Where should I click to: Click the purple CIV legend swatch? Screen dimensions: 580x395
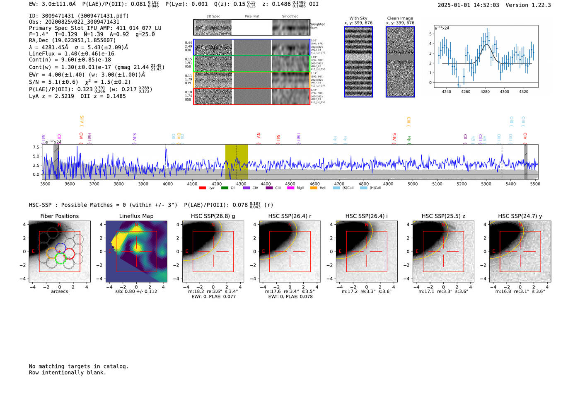[247, 188]
